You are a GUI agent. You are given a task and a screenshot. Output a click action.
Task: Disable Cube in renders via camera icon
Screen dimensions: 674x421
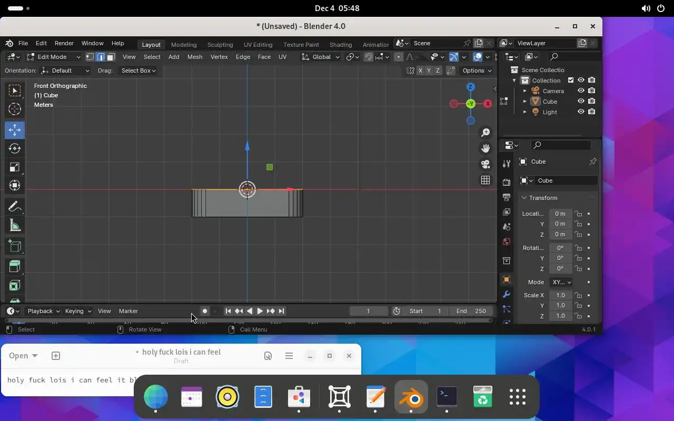pyautogui.click(x=592, y=102)
